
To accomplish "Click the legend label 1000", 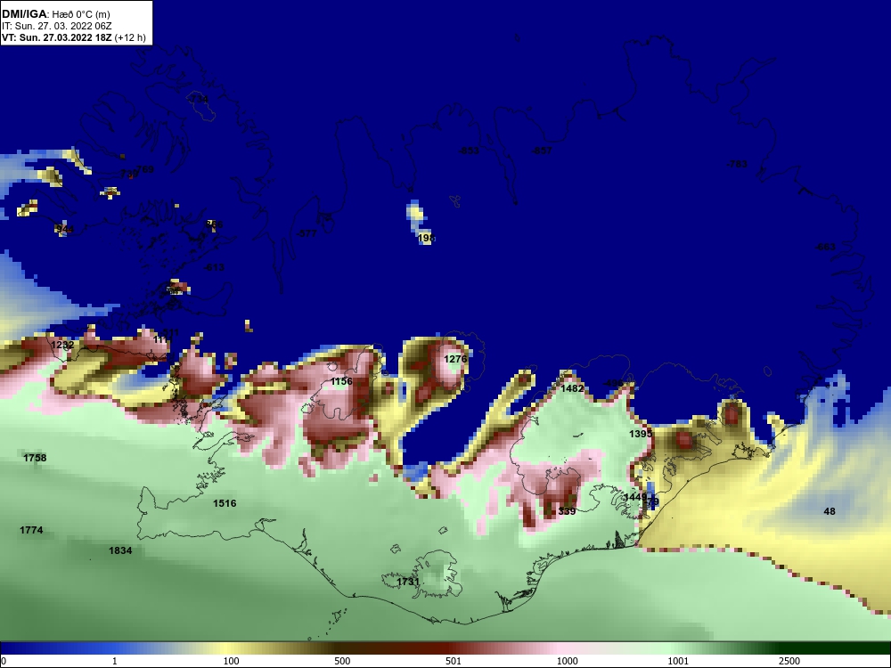I will click(x=568, y=661).
